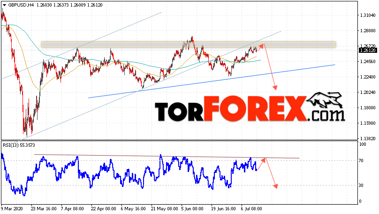The height and width of the screenshot is (214, 379).
Task: Select the 7 Apr 08:00 date label
Action: click(x=72, y=209)
